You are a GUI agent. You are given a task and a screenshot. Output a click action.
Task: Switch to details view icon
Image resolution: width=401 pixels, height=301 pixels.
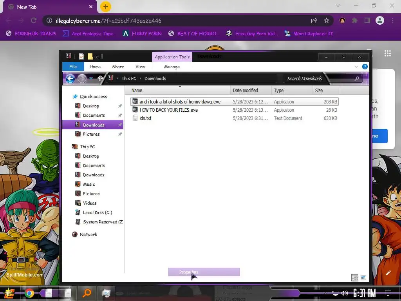tap(355, 277)
